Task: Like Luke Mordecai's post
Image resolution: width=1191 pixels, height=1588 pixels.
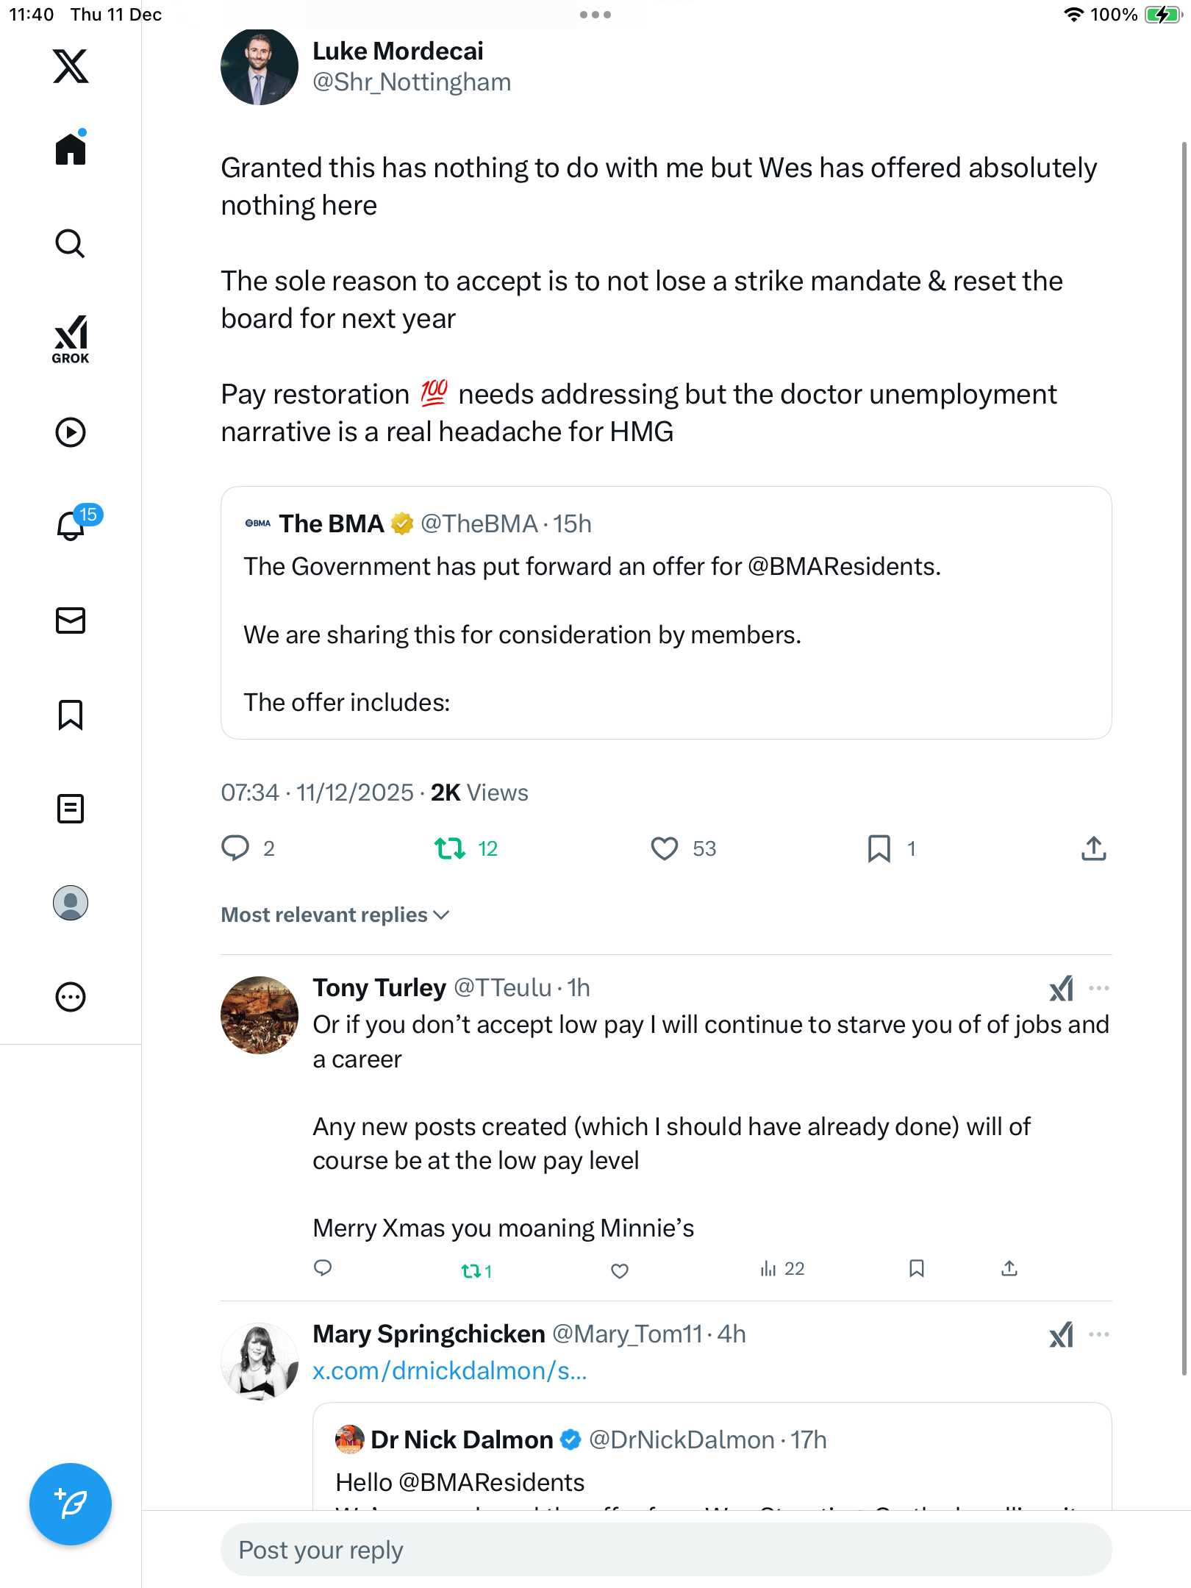Action: (x=665, y=848)
